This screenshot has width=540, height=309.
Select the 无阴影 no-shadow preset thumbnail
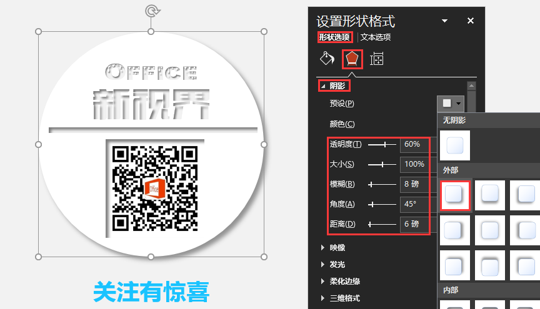(455, 145)
